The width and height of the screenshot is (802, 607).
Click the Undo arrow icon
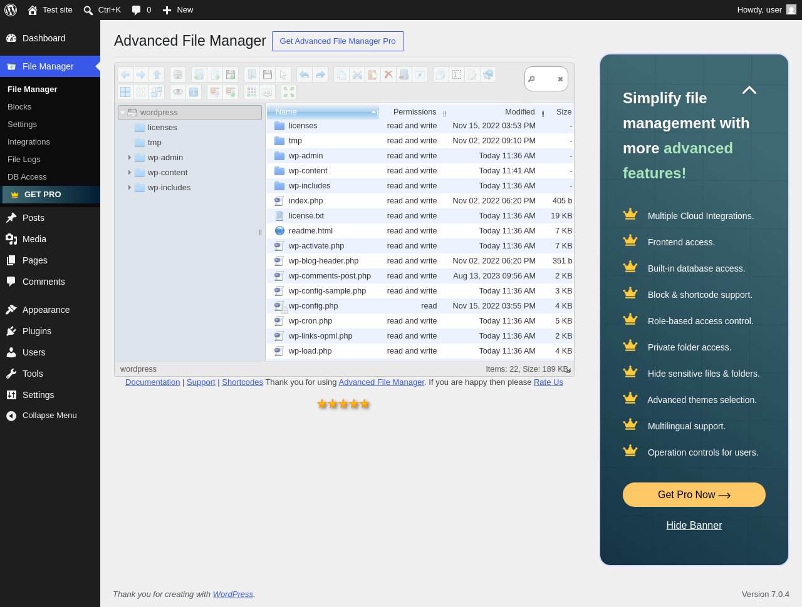click(x=305, y=74)
